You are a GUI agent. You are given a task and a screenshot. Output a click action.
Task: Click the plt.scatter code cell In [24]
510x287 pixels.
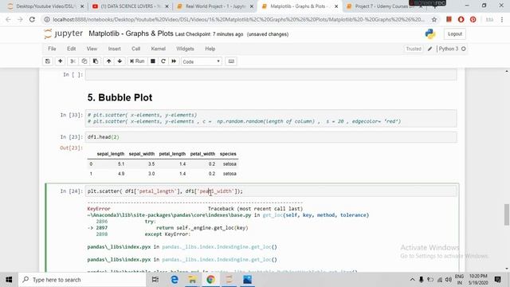pos(271,191)
